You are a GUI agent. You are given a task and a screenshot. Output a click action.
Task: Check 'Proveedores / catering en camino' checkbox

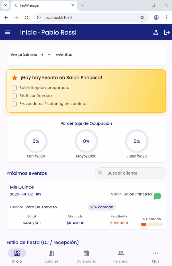tap(14, 104)
